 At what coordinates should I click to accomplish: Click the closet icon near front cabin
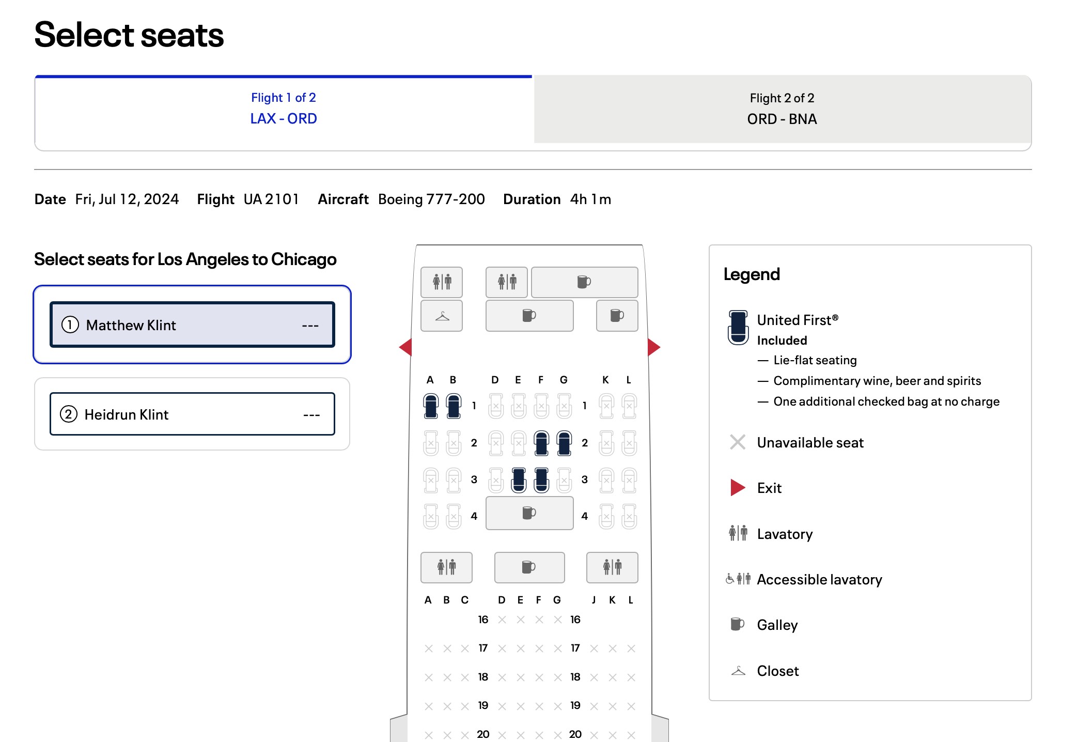point(442,316)
